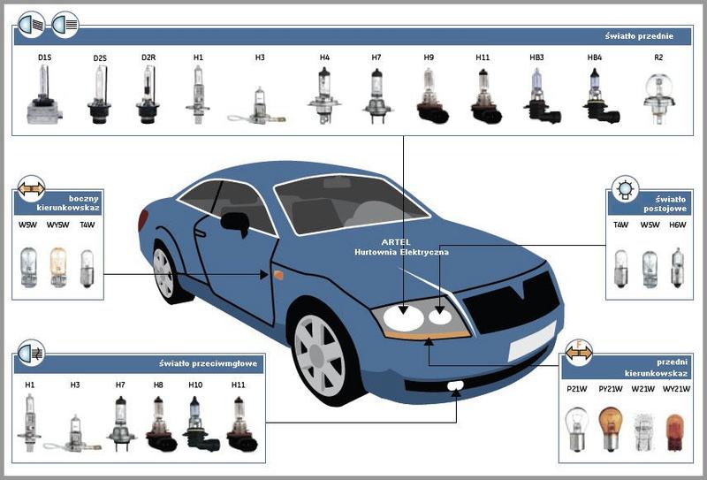707x480 pixels.
Task: Click the front turn signal icon marked F
Action: tap(579, 353)
